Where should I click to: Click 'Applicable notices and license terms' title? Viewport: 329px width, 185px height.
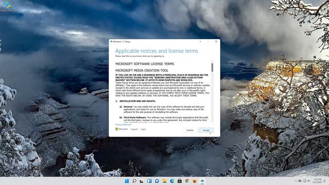pyautogui.click(x=156, y=51)
